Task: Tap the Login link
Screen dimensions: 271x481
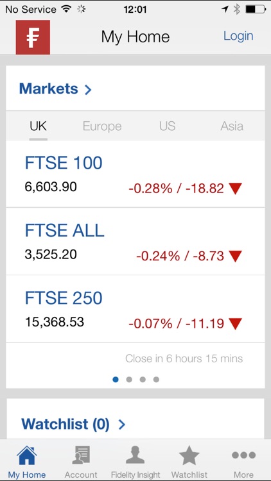Action: (238, 36)
